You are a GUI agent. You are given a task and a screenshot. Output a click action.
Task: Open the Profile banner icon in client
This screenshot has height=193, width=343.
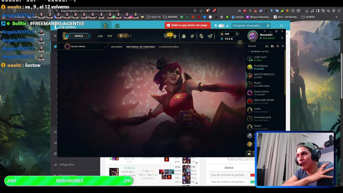click(201, 36)
